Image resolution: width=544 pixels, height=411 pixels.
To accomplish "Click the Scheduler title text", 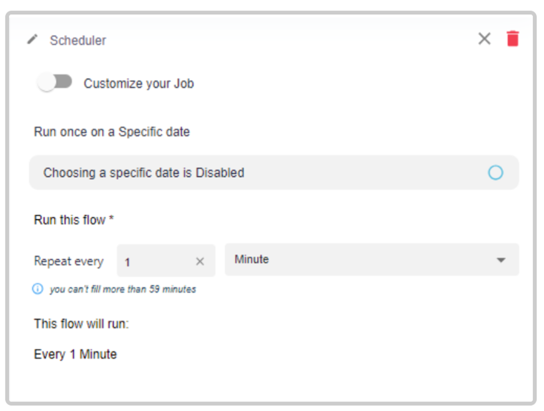I will [x=78, y=40].
